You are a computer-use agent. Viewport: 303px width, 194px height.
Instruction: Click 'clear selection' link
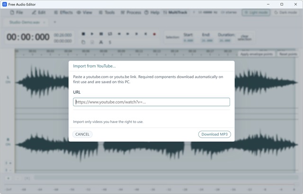pos(244,38)
